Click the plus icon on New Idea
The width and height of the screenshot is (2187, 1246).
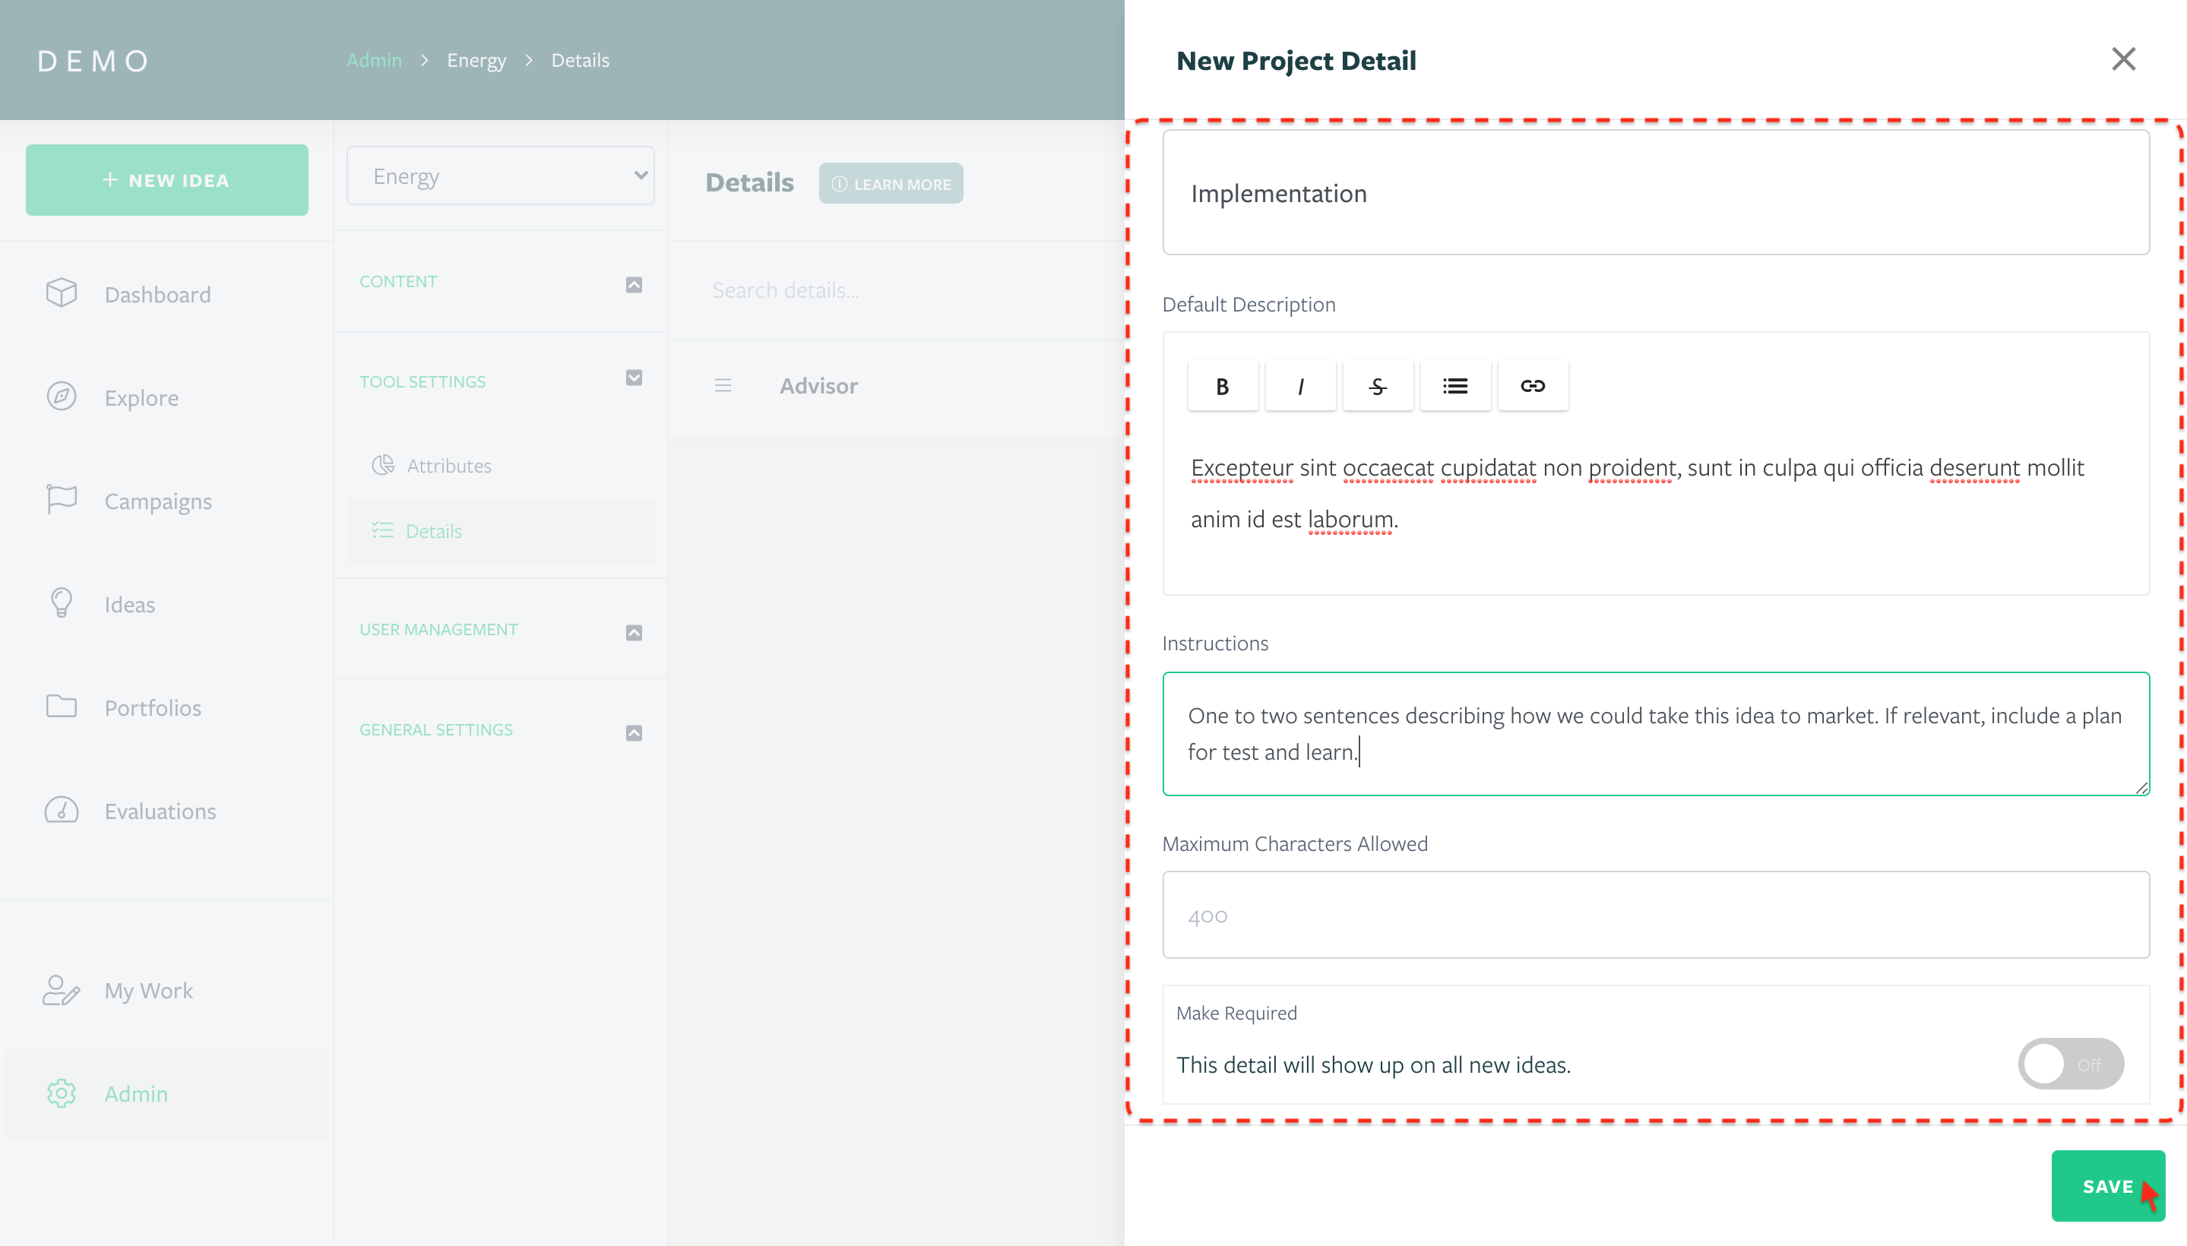point(110,180)
